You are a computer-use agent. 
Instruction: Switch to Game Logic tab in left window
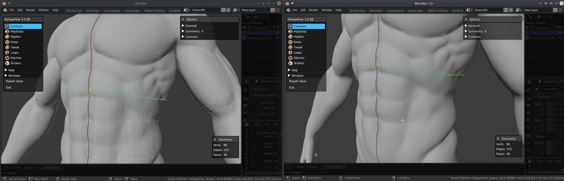[x=132, y=10]
